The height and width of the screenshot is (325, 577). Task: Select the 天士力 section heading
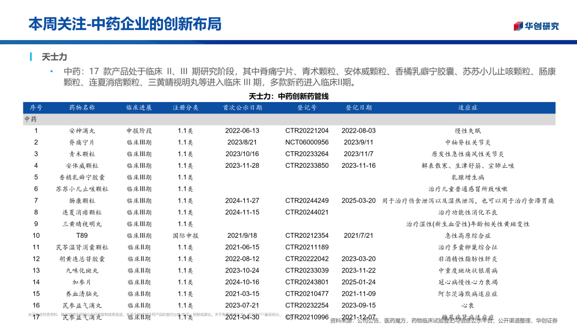[x=54, y=57]
